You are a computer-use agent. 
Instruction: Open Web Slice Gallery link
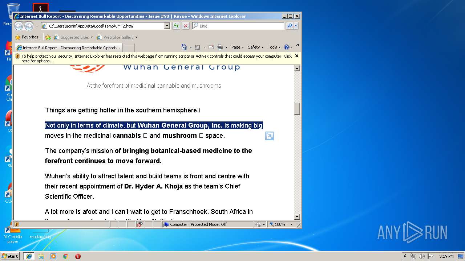(117, 37)
